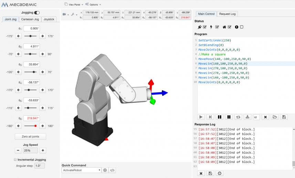The width and height of the screenshot is (295, 178).
Task: Increase jog speed with plus button
Action: (x=43, y=150)
